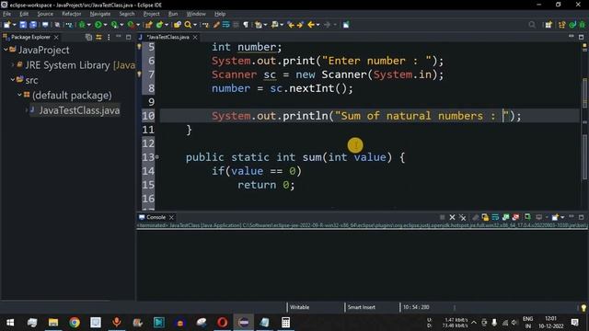The height and width of the screenshot is (331, 589).
Task: Open the Refactor menu
Action: pos(72,14)
